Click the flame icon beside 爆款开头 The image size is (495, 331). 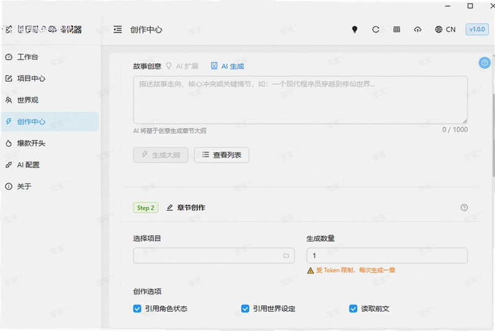click(9, 144)
